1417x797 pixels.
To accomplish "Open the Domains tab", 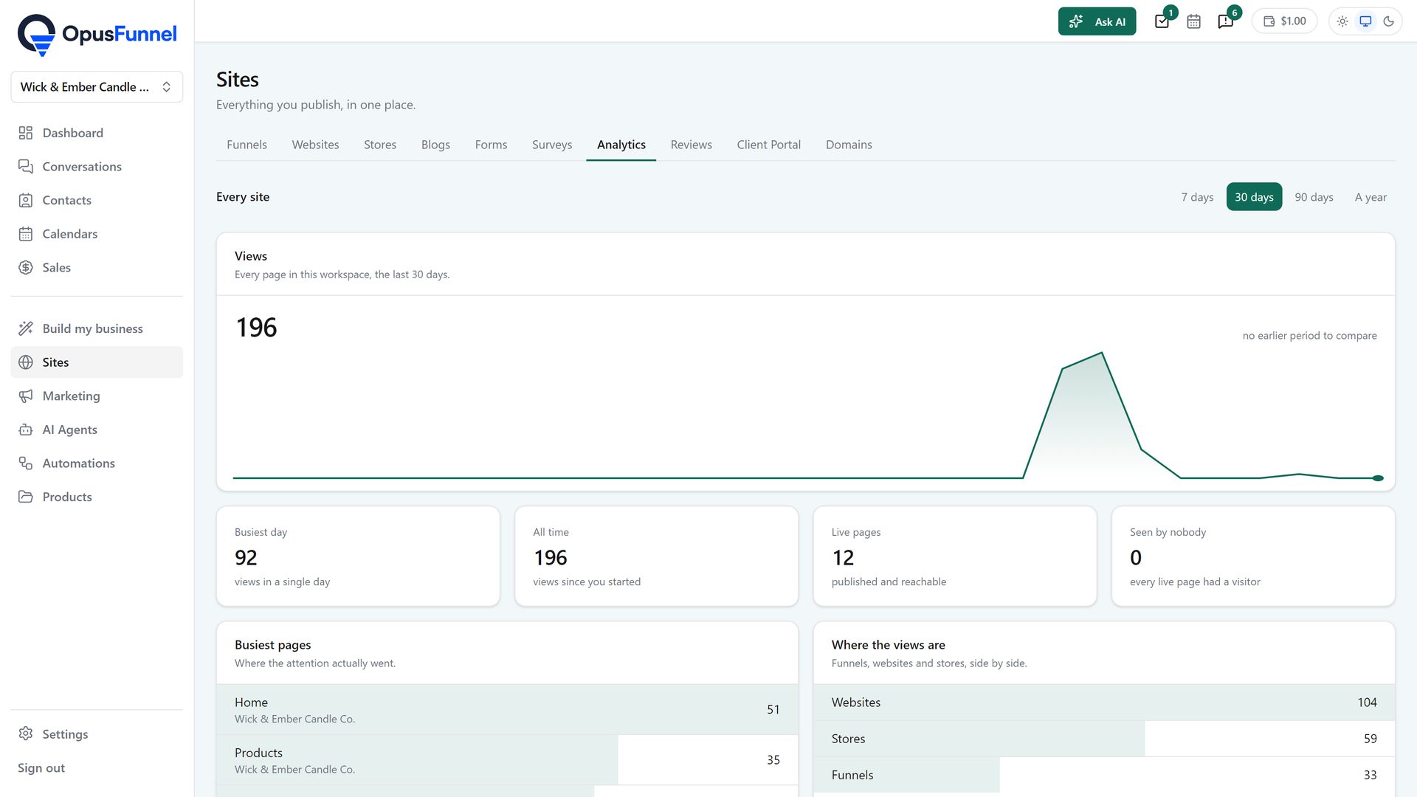I will [x=849, y=145].
